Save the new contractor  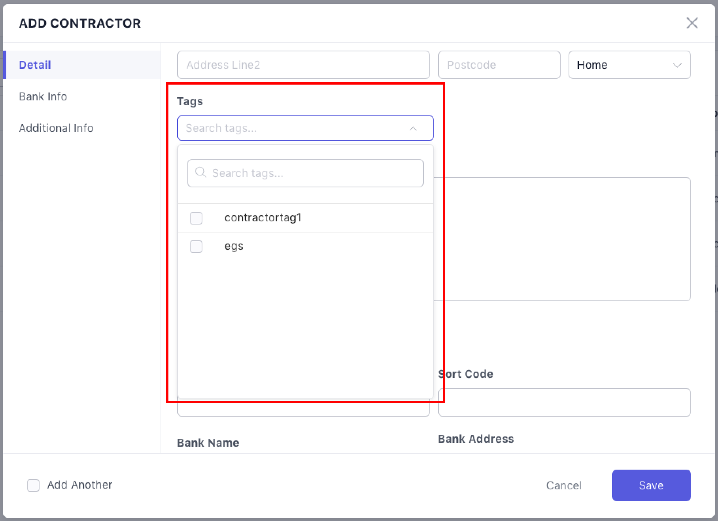651,485
